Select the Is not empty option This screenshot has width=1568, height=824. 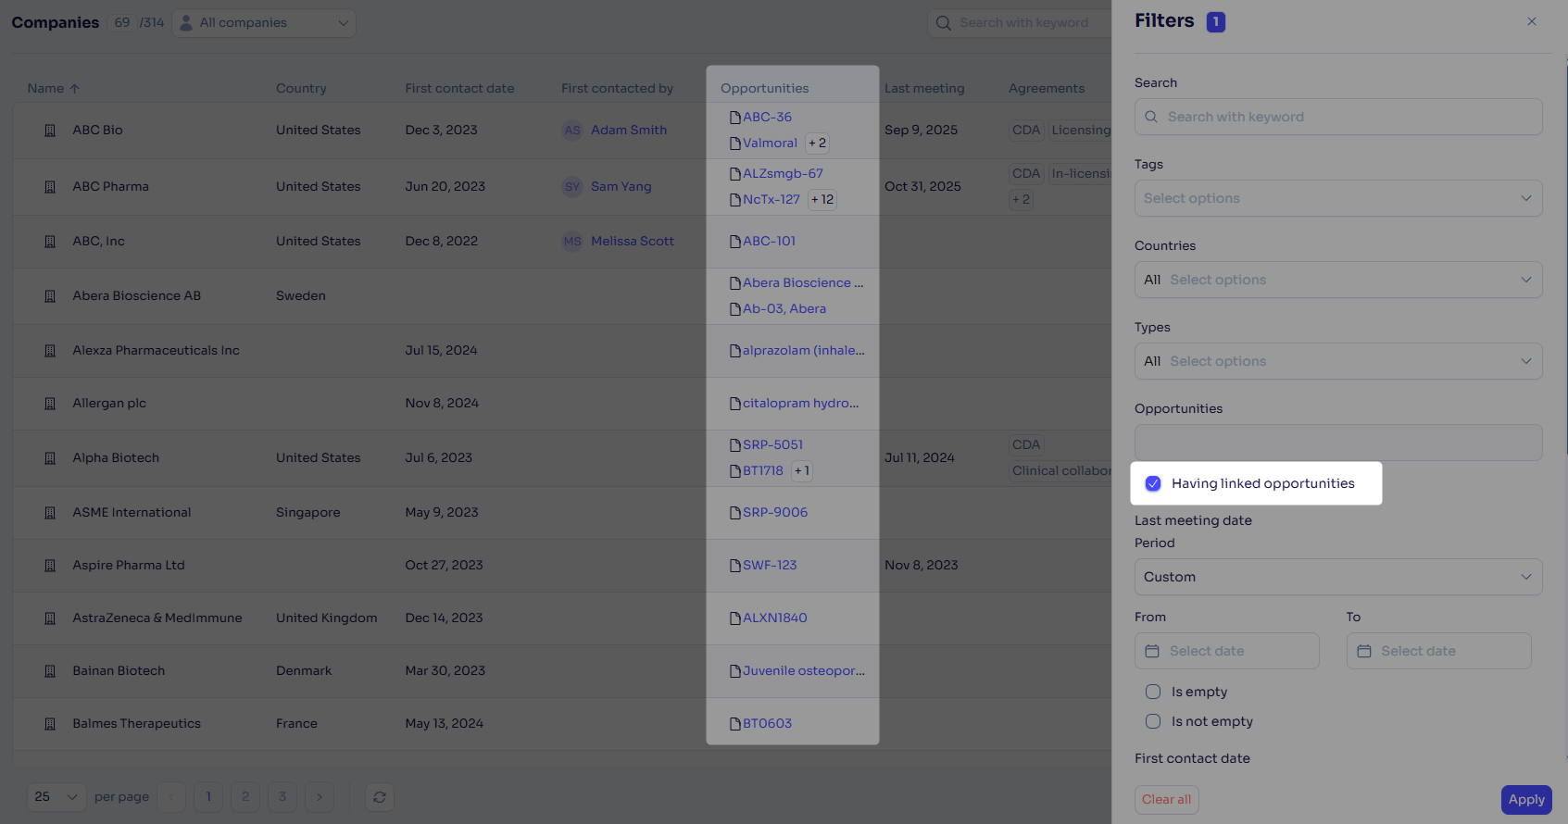1153,721
